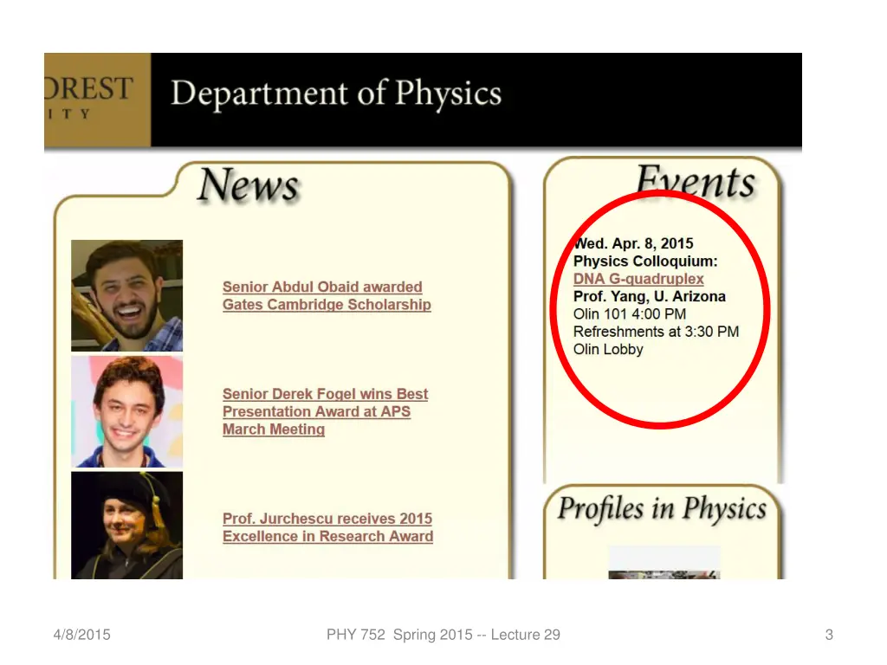Image resolution: width=887 pixels, height=665 pixels.
Task: Click the Wed. Apr. 8, 2015 event date
Action: [x=634, y=243]
